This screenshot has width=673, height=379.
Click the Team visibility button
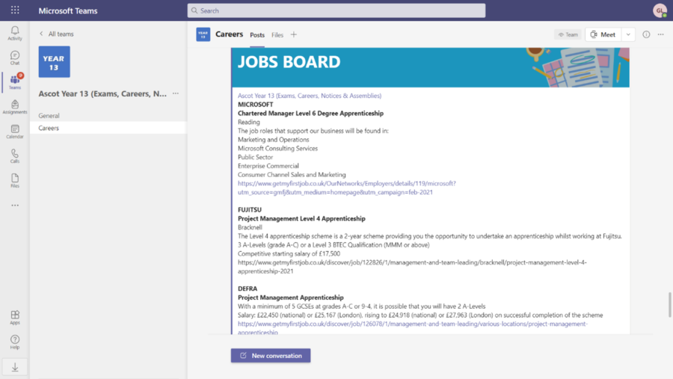568,34
